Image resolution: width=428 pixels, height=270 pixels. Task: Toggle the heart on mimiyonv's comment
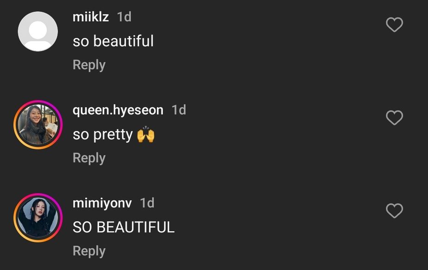point(394,211)
